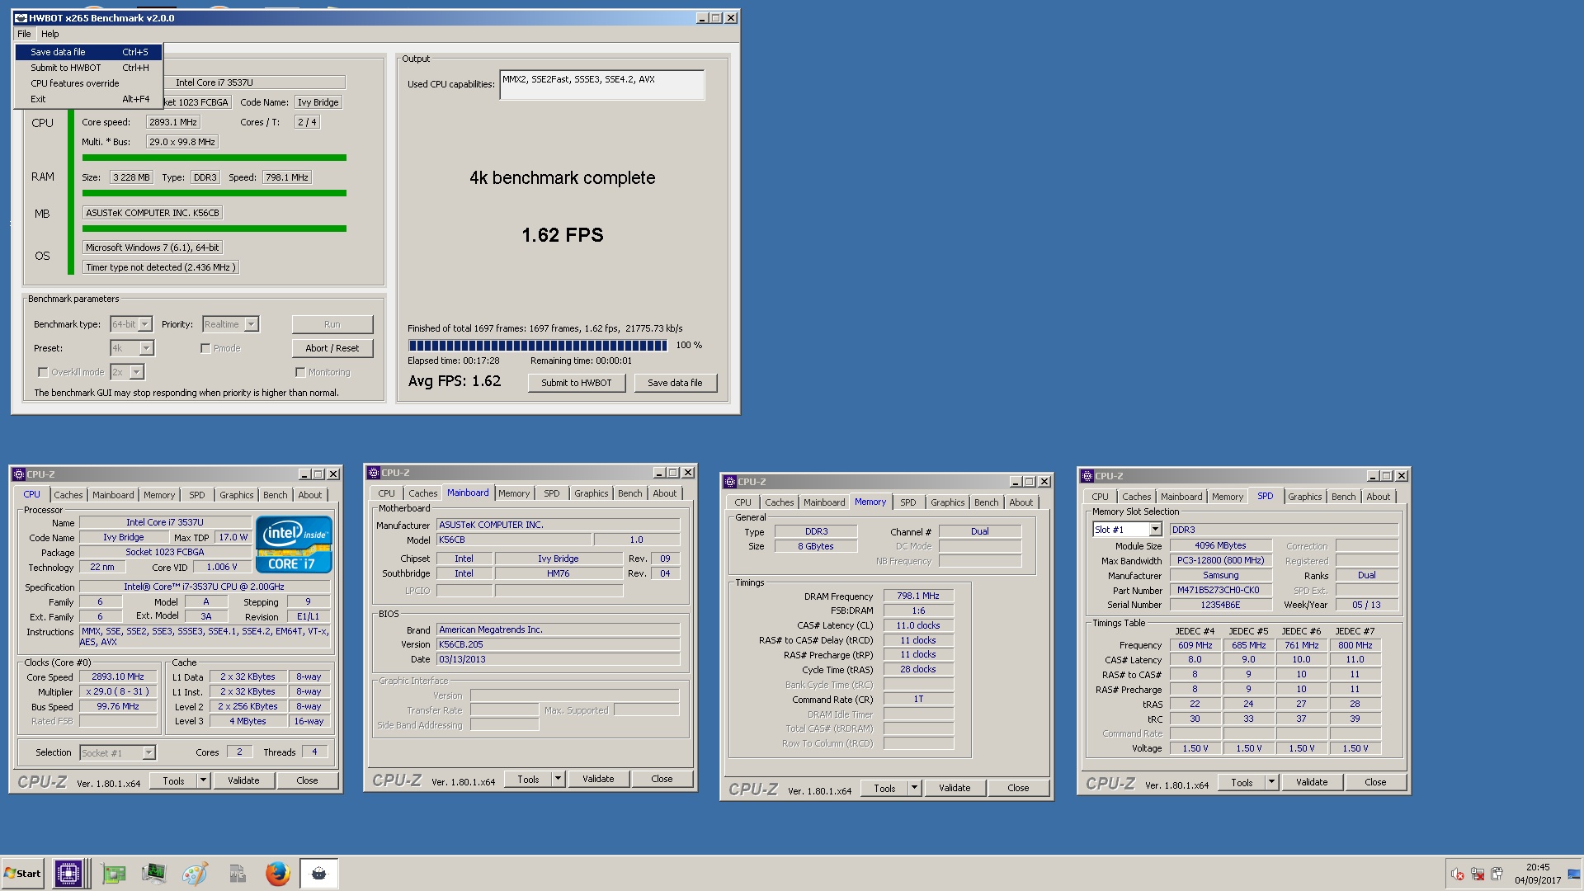Click the disabled Run button
The height and width of the screenshot is (891, 1584).
coord(332,324)
